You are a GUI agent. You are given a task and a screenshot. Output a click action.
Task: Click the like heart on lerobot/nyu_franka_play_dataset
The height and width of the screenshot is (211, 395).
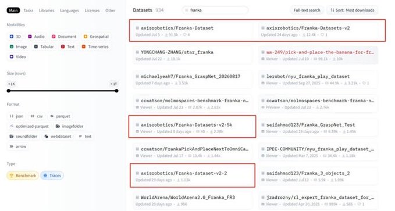(364, 83)
